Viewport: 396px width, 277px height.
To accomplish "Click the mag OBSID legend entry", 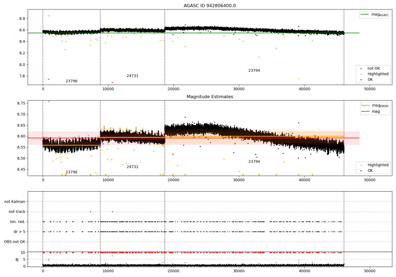I will pos(375,106).
